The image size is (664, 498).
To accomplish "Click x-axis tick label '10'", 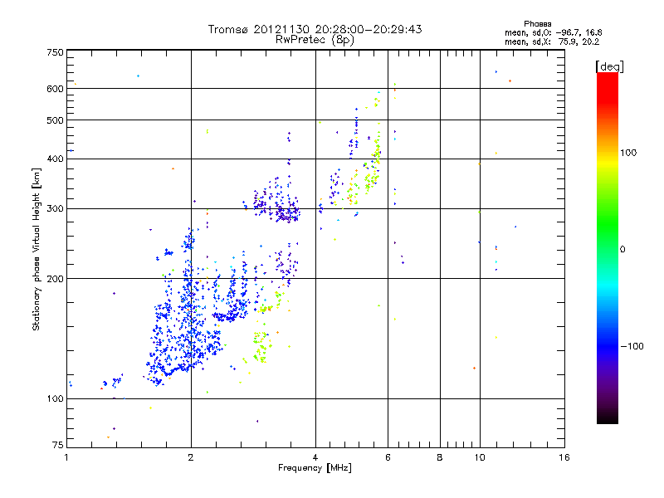I will (480, 457).
